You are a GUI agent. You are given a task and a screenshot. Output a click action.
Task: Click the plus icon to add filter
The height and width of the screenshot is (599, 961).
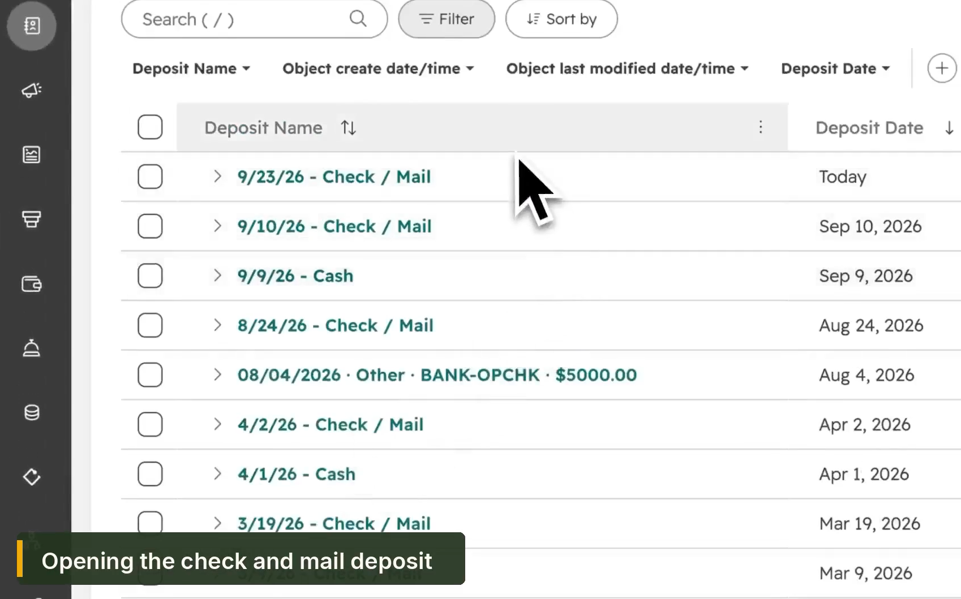coord(942,68)
